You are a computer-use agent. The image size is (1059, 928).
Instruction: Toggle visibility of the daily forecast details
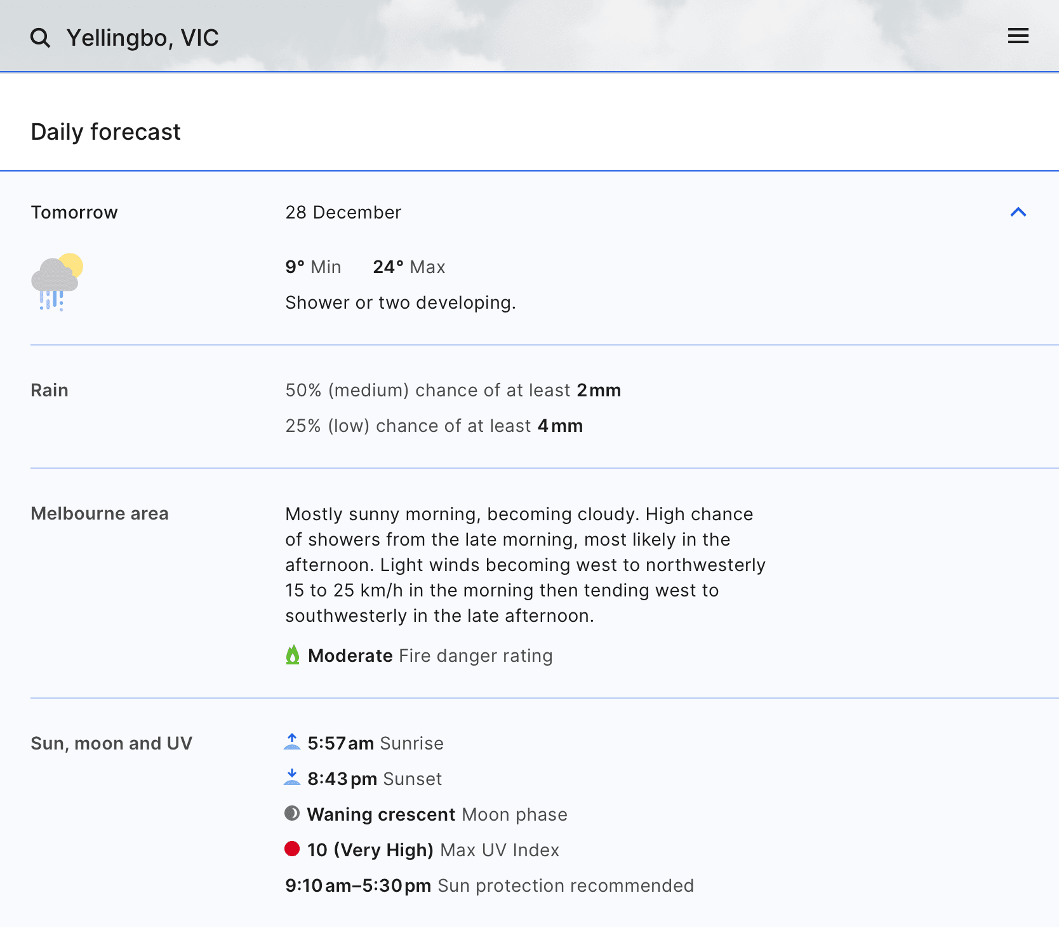coord(1018,212)
